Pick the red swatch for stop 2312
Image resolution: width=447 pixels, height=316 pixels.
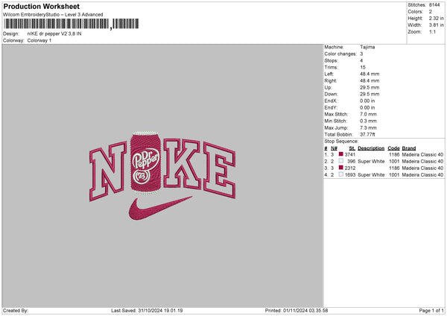340,168
